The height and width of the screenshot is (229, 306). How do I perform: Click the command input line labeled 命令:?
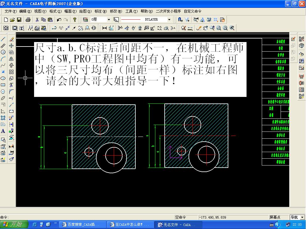click(x=87, y=217)
